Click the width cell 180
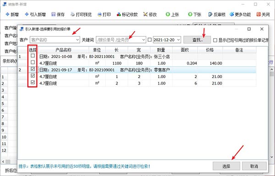Viewport: 275px width, 176px height. 139,63
